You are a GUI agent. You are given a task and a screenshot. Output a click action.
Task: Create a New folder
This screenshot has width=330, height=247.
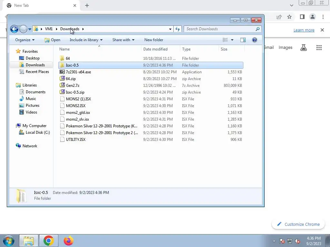pos(154,40)
